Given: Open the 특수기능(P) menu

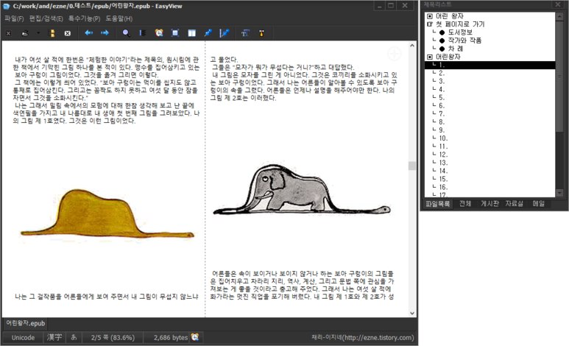Looking at the screenshot, I should (84, 18).
